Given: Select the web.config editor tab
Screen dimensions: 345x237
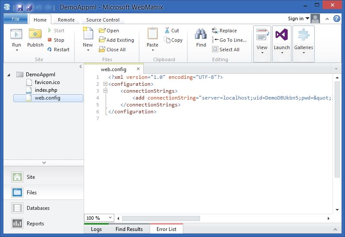Looking at the screenshot, I should coord(113,69).
